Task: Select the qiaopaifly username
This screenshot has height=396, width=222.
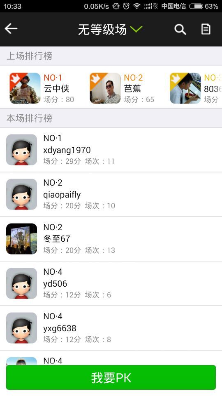Action: 62,195
